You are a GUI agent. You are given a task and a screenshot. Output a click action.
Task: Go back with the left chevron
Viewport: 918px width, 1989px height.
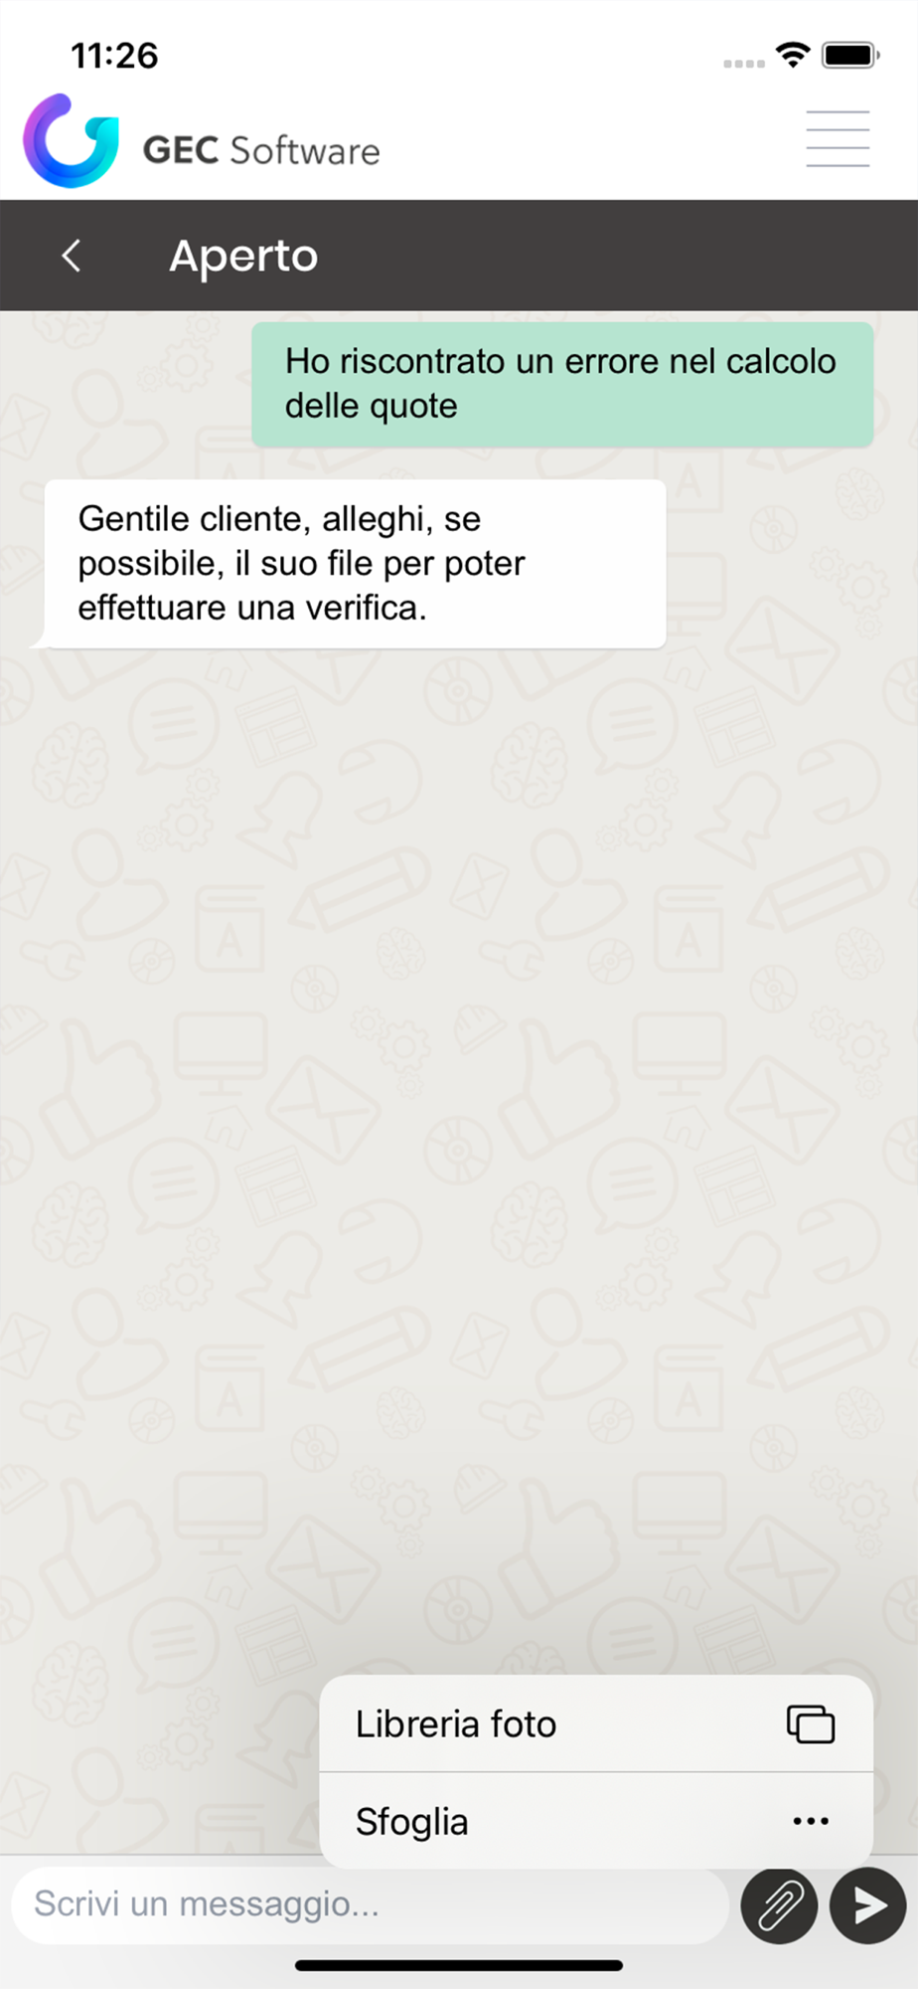(x=72, y=256)
